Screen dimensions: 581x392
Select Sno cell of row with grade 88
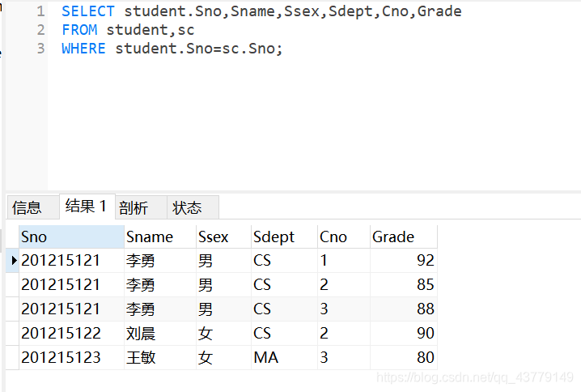71,309
